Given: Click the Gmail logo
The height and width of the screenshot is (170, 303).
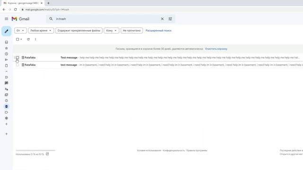Looking at the screenshot, I should coord(20,19).
